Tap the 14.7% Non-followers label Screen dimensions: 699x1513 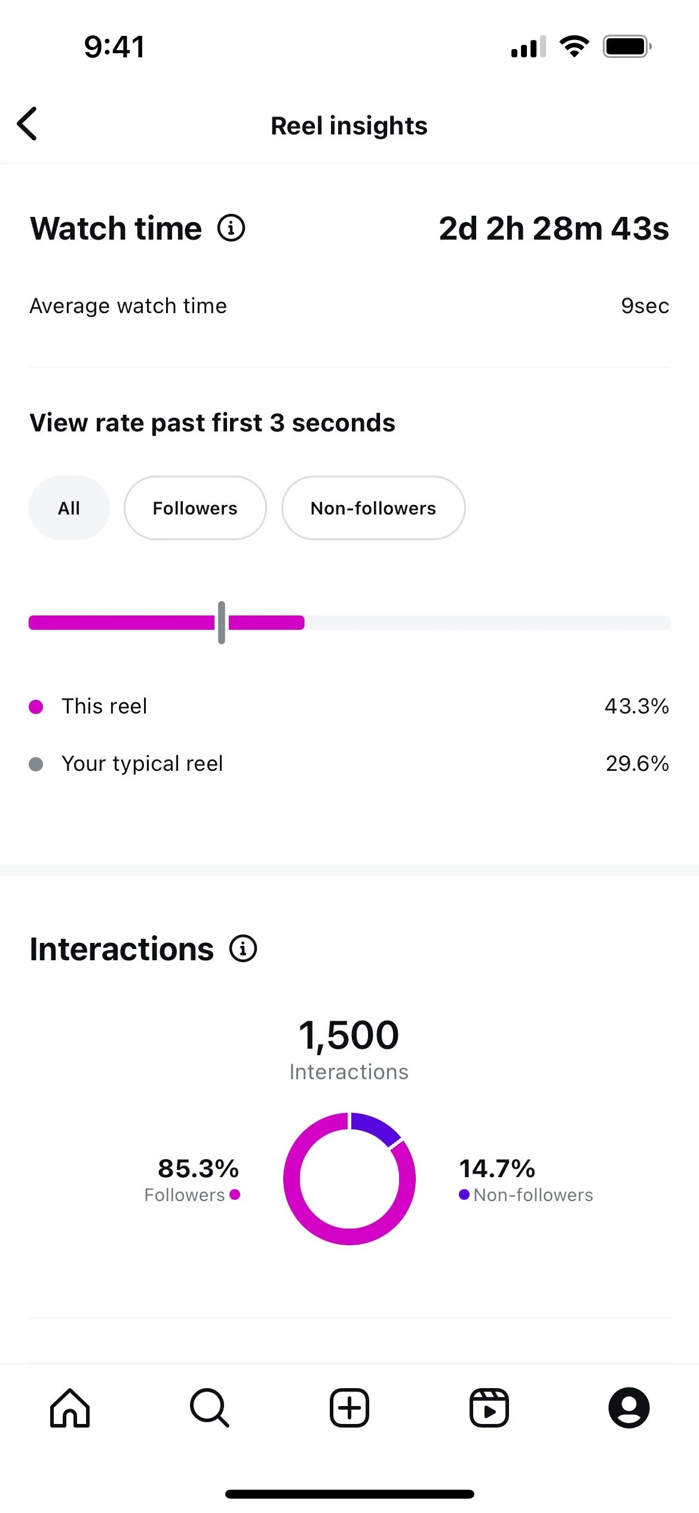coord(526,1180)
